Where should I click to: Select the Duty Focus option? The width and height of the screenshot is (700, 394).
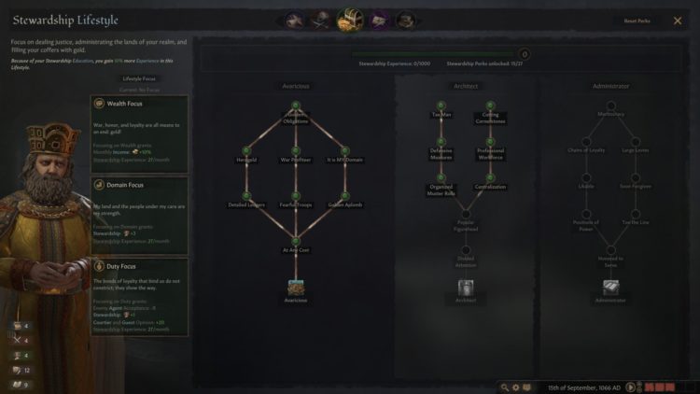139,297
